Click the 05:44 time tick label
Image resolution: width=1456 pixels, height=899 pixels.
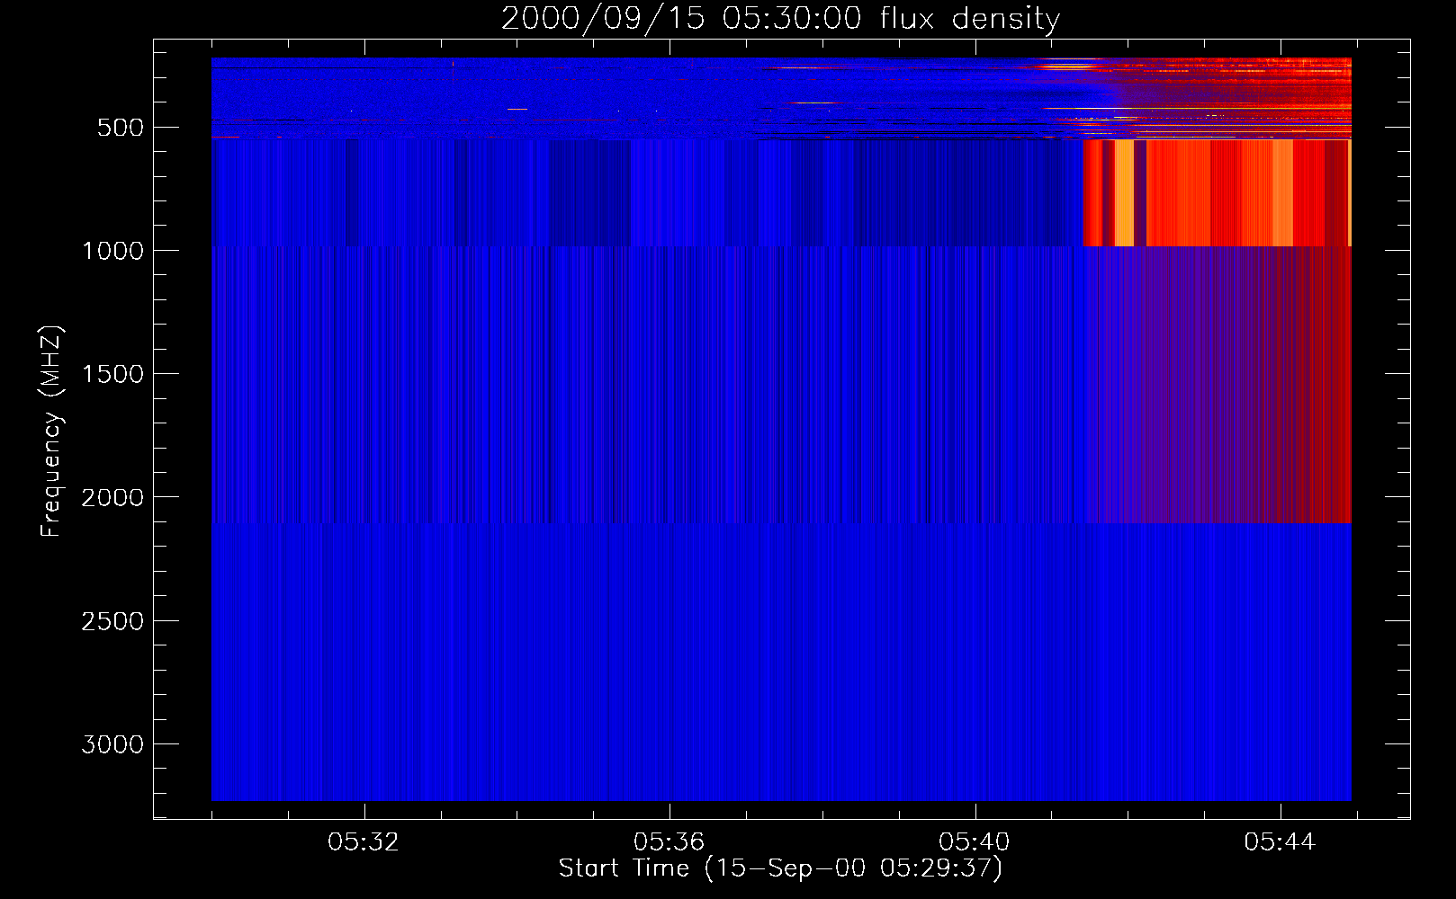point(1280,842)
